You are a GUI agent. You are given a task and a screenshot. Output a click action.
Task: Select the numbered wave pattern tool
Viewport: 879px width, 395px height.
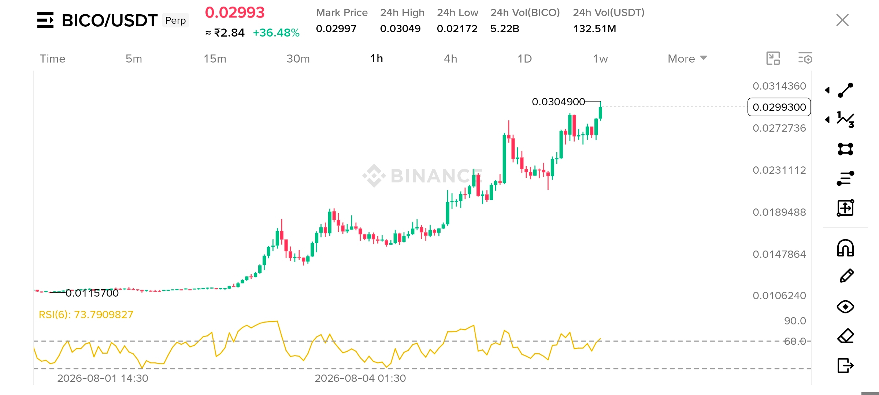[x=846, y=120]
